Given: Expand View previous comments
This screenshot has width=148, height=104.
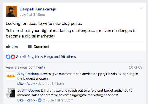Looking at the screenshot, I should (x=25, y=67).
